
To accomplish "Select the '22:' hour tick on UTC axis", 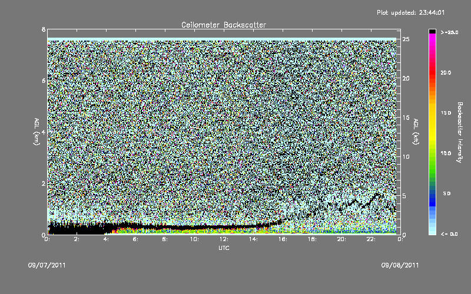I will click(371, 239).
